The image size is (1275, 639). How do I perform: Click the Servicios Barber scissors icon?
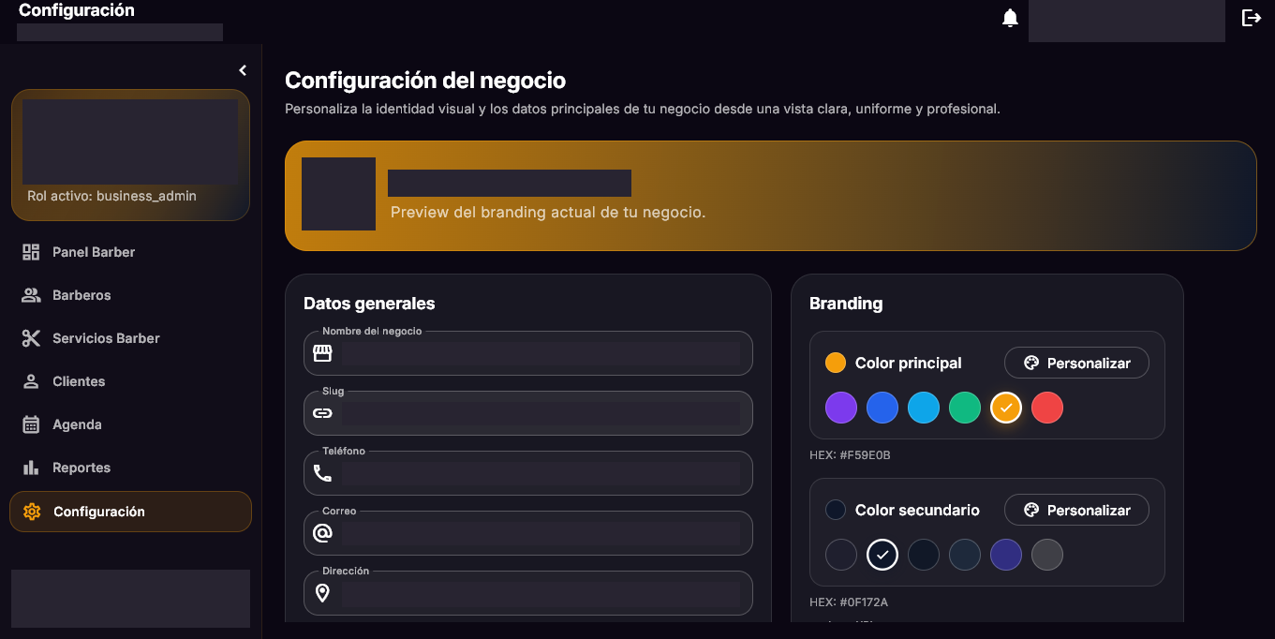[x=31, y=338]
